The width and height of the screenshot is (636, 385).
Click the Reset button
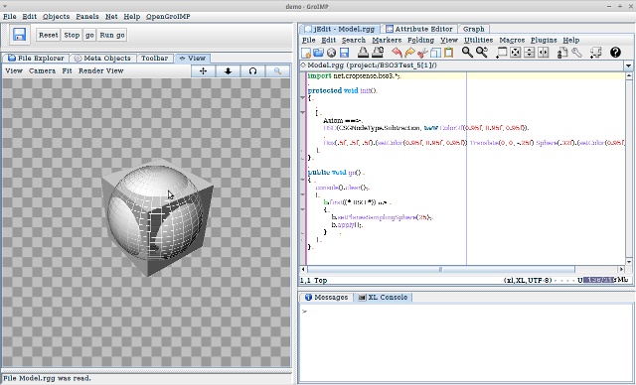pyautogui.click(x=49, y=35)
